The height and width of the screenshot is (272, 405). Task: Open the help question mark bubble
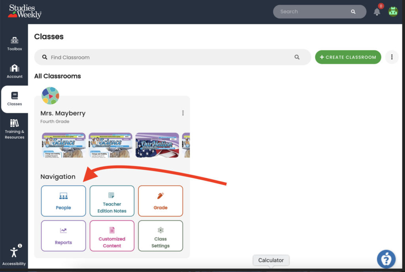point(386,259)
